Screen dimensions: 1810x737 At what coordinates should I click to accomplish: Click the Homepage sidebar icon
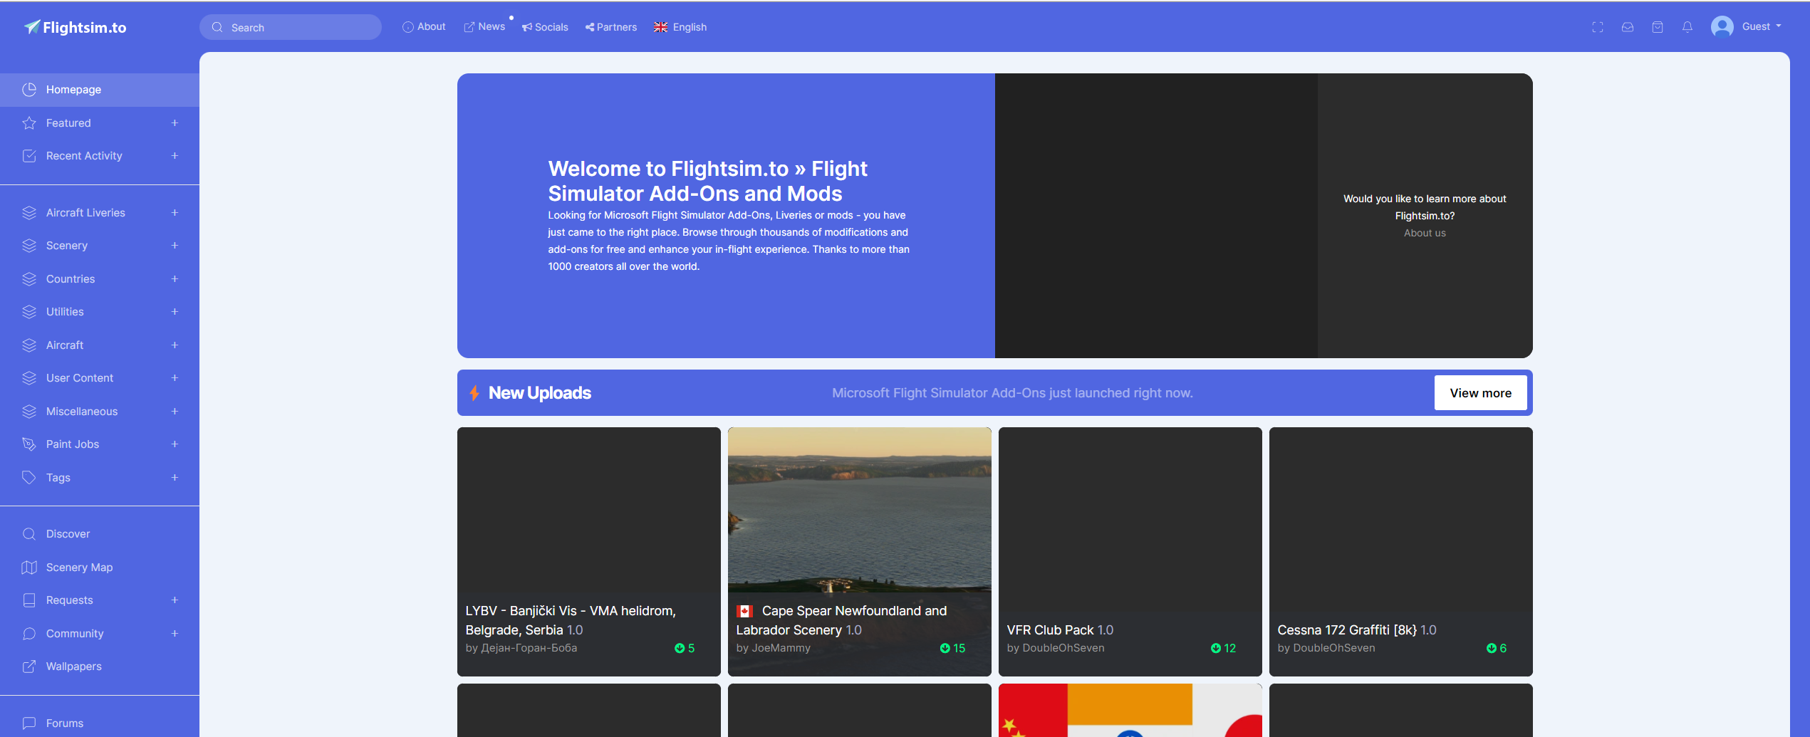click(29, 90)
